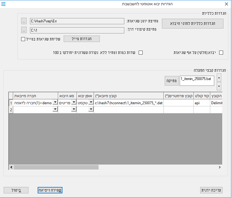Click the מחיקה delete button
The width and height of the screenshot is (232, 198).
pyautogui.click(x=172, y=81)
